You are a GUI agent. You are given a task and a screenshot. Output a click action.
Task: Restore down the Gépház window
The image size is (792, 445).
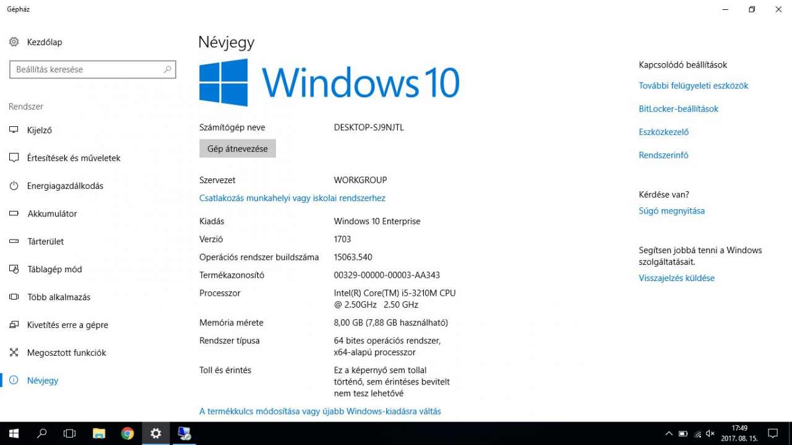pos(752,9)
